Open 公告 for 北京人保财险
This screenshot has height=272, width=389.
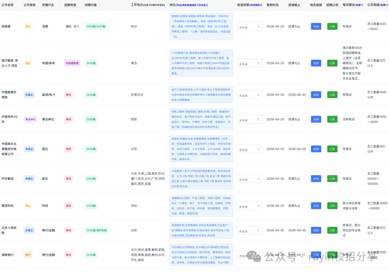click(x=332, y=230)
